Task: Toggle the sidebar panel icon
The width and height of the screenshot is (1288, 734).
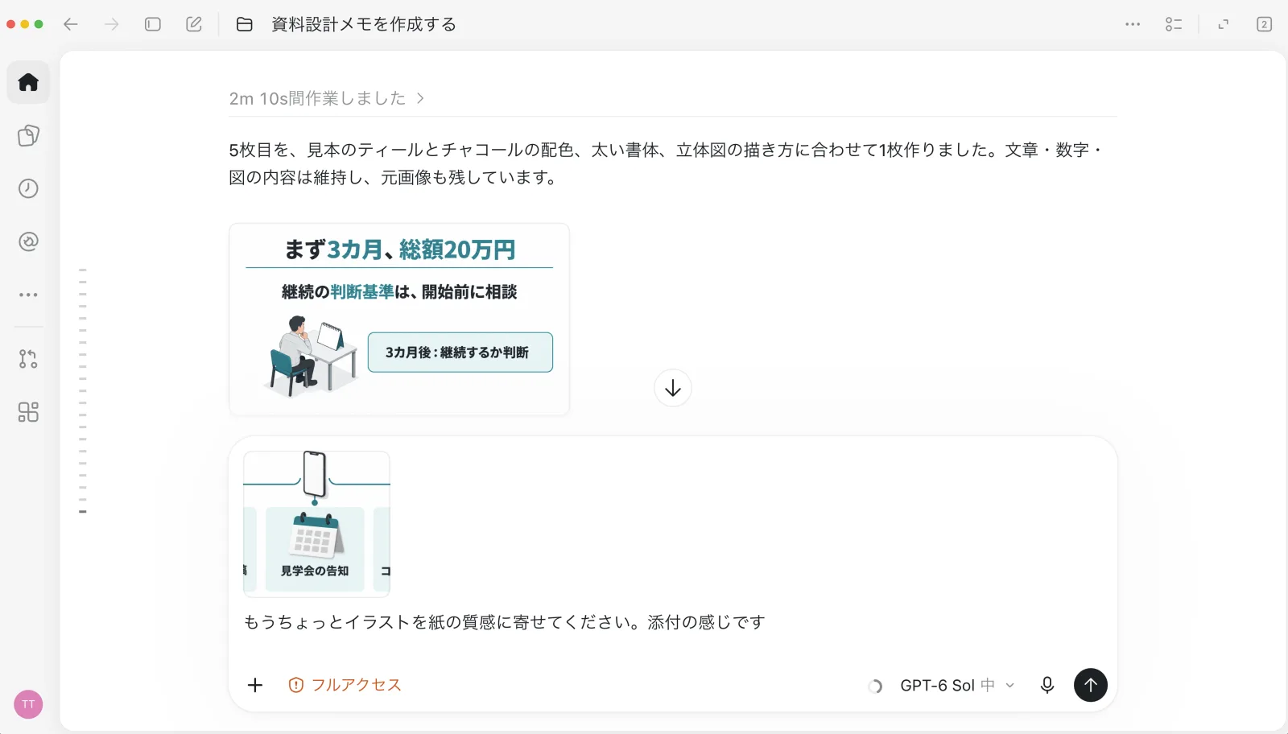Action: pos(153,24)
